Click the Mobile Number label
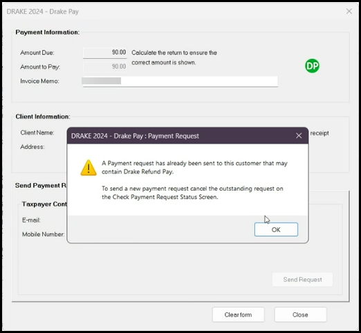Image resolution: width=361 pixels, height=333 pixels. [x=43, y=234]
